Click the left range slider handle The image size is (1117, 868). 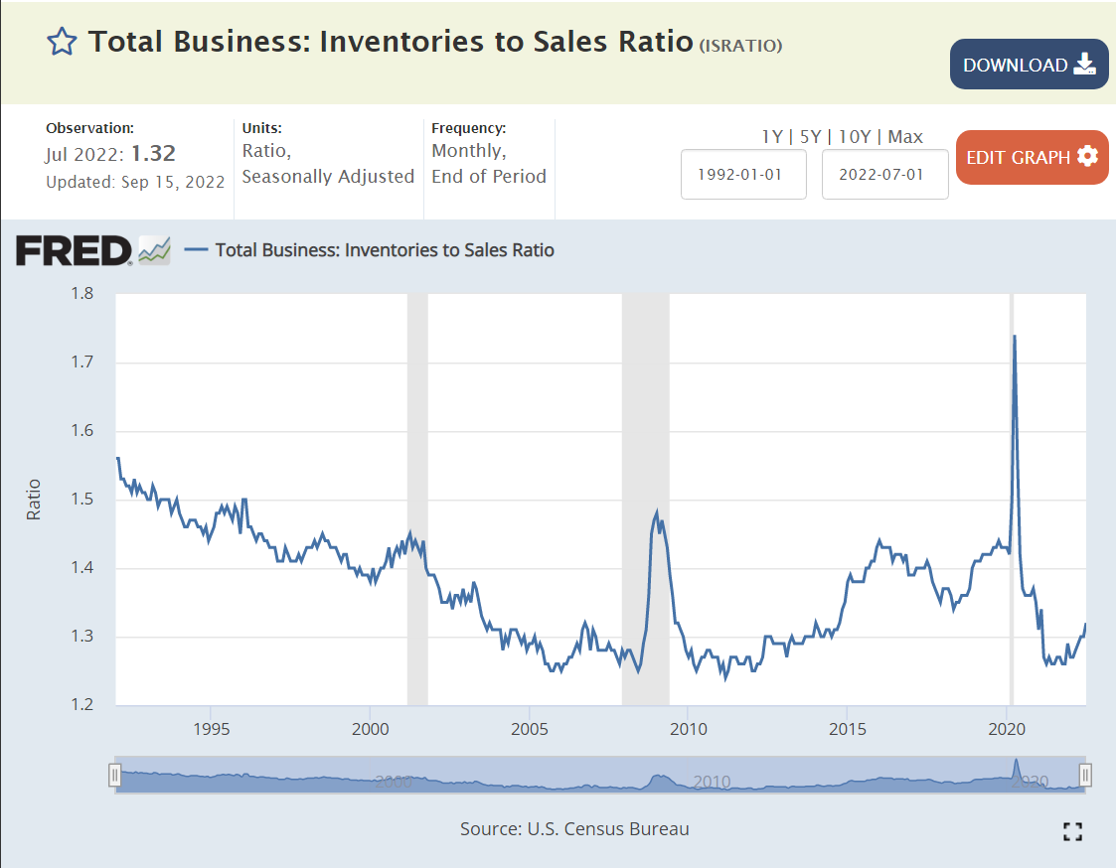pos(115,775)
